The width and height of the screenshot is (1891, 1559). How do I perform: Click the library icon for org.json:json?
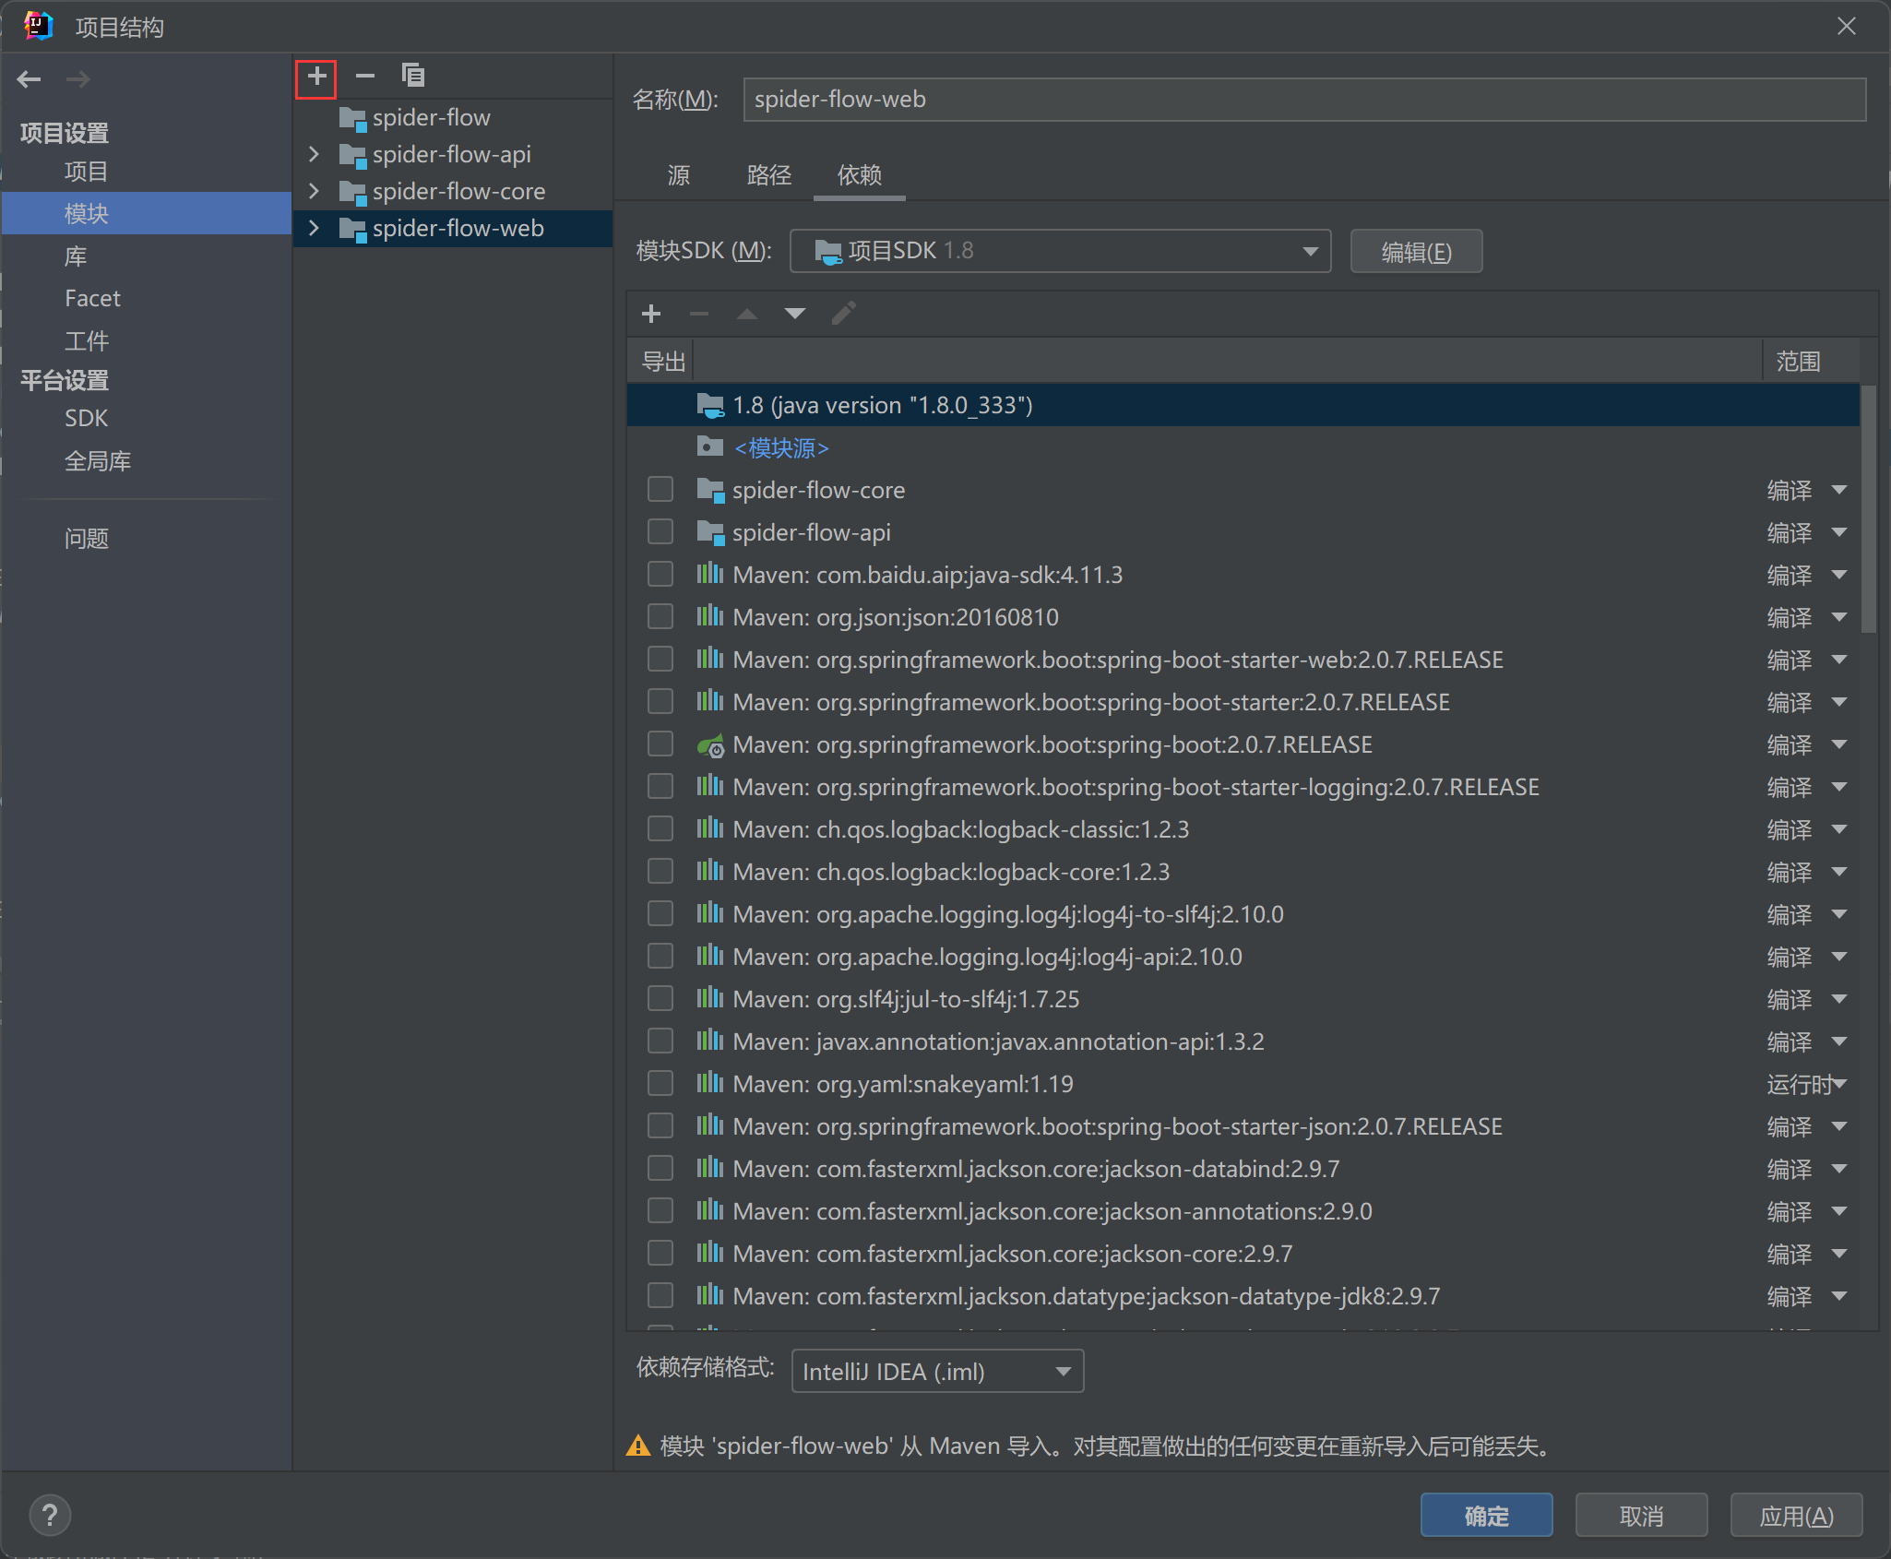pos(709,616)
